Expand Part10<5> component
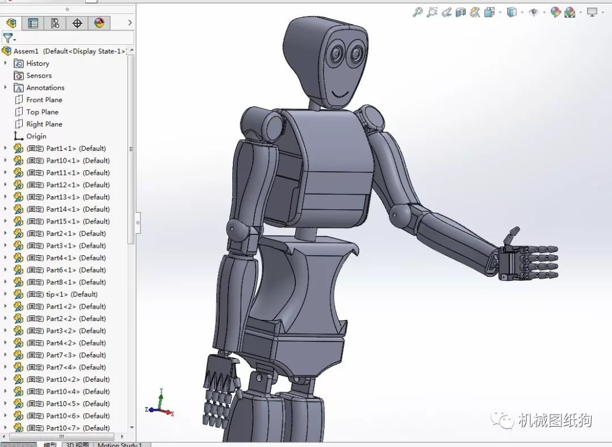Image resolution: width=612 pixels, height=447 pixels. (6, 404)
